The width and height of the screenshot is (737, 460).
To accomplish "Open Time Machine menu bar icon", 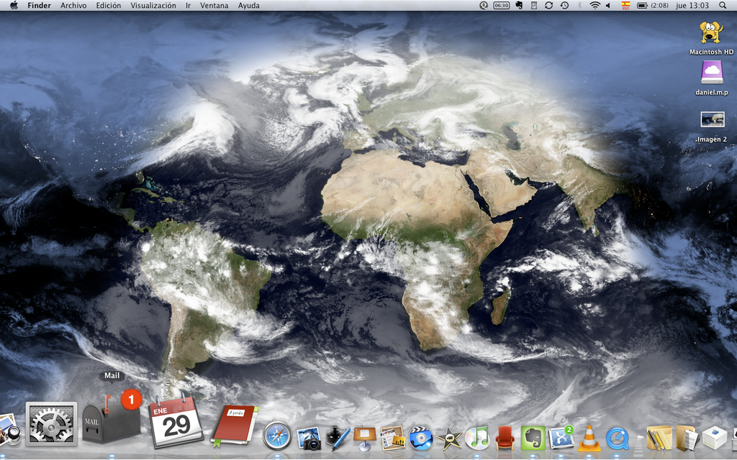I will [564, 6].
